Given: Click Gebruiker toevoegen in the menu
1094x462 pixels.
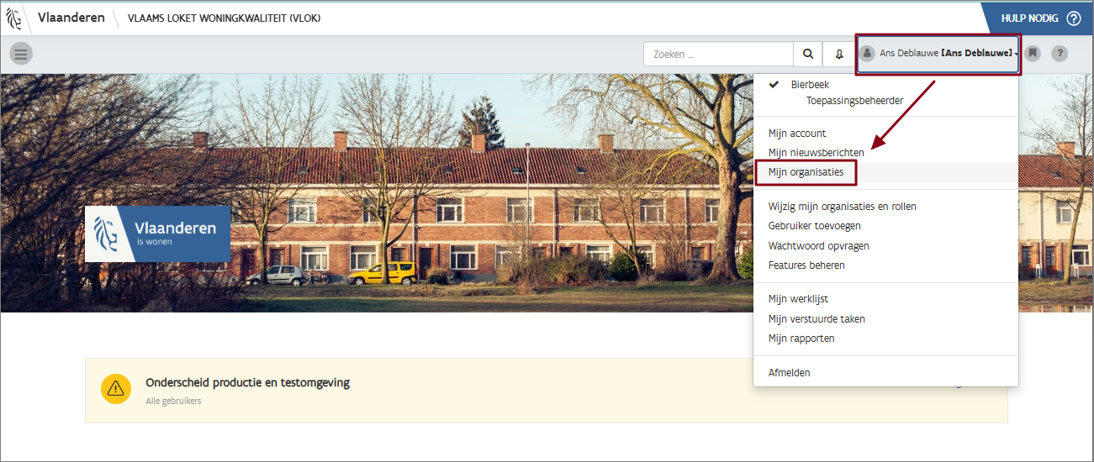Looking at the screenshot, I should tap(814, 226).
